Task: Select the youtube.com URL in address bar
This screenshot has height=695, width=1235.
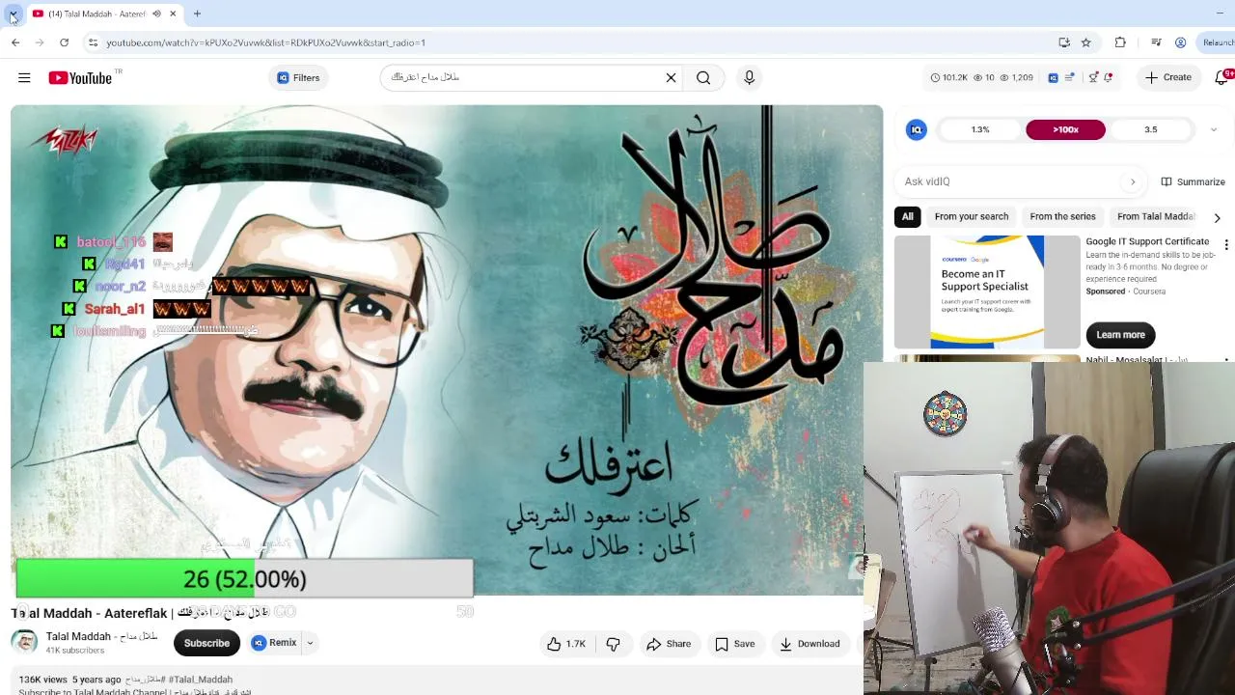Action: pyautogui.click(x=266, y=42)
